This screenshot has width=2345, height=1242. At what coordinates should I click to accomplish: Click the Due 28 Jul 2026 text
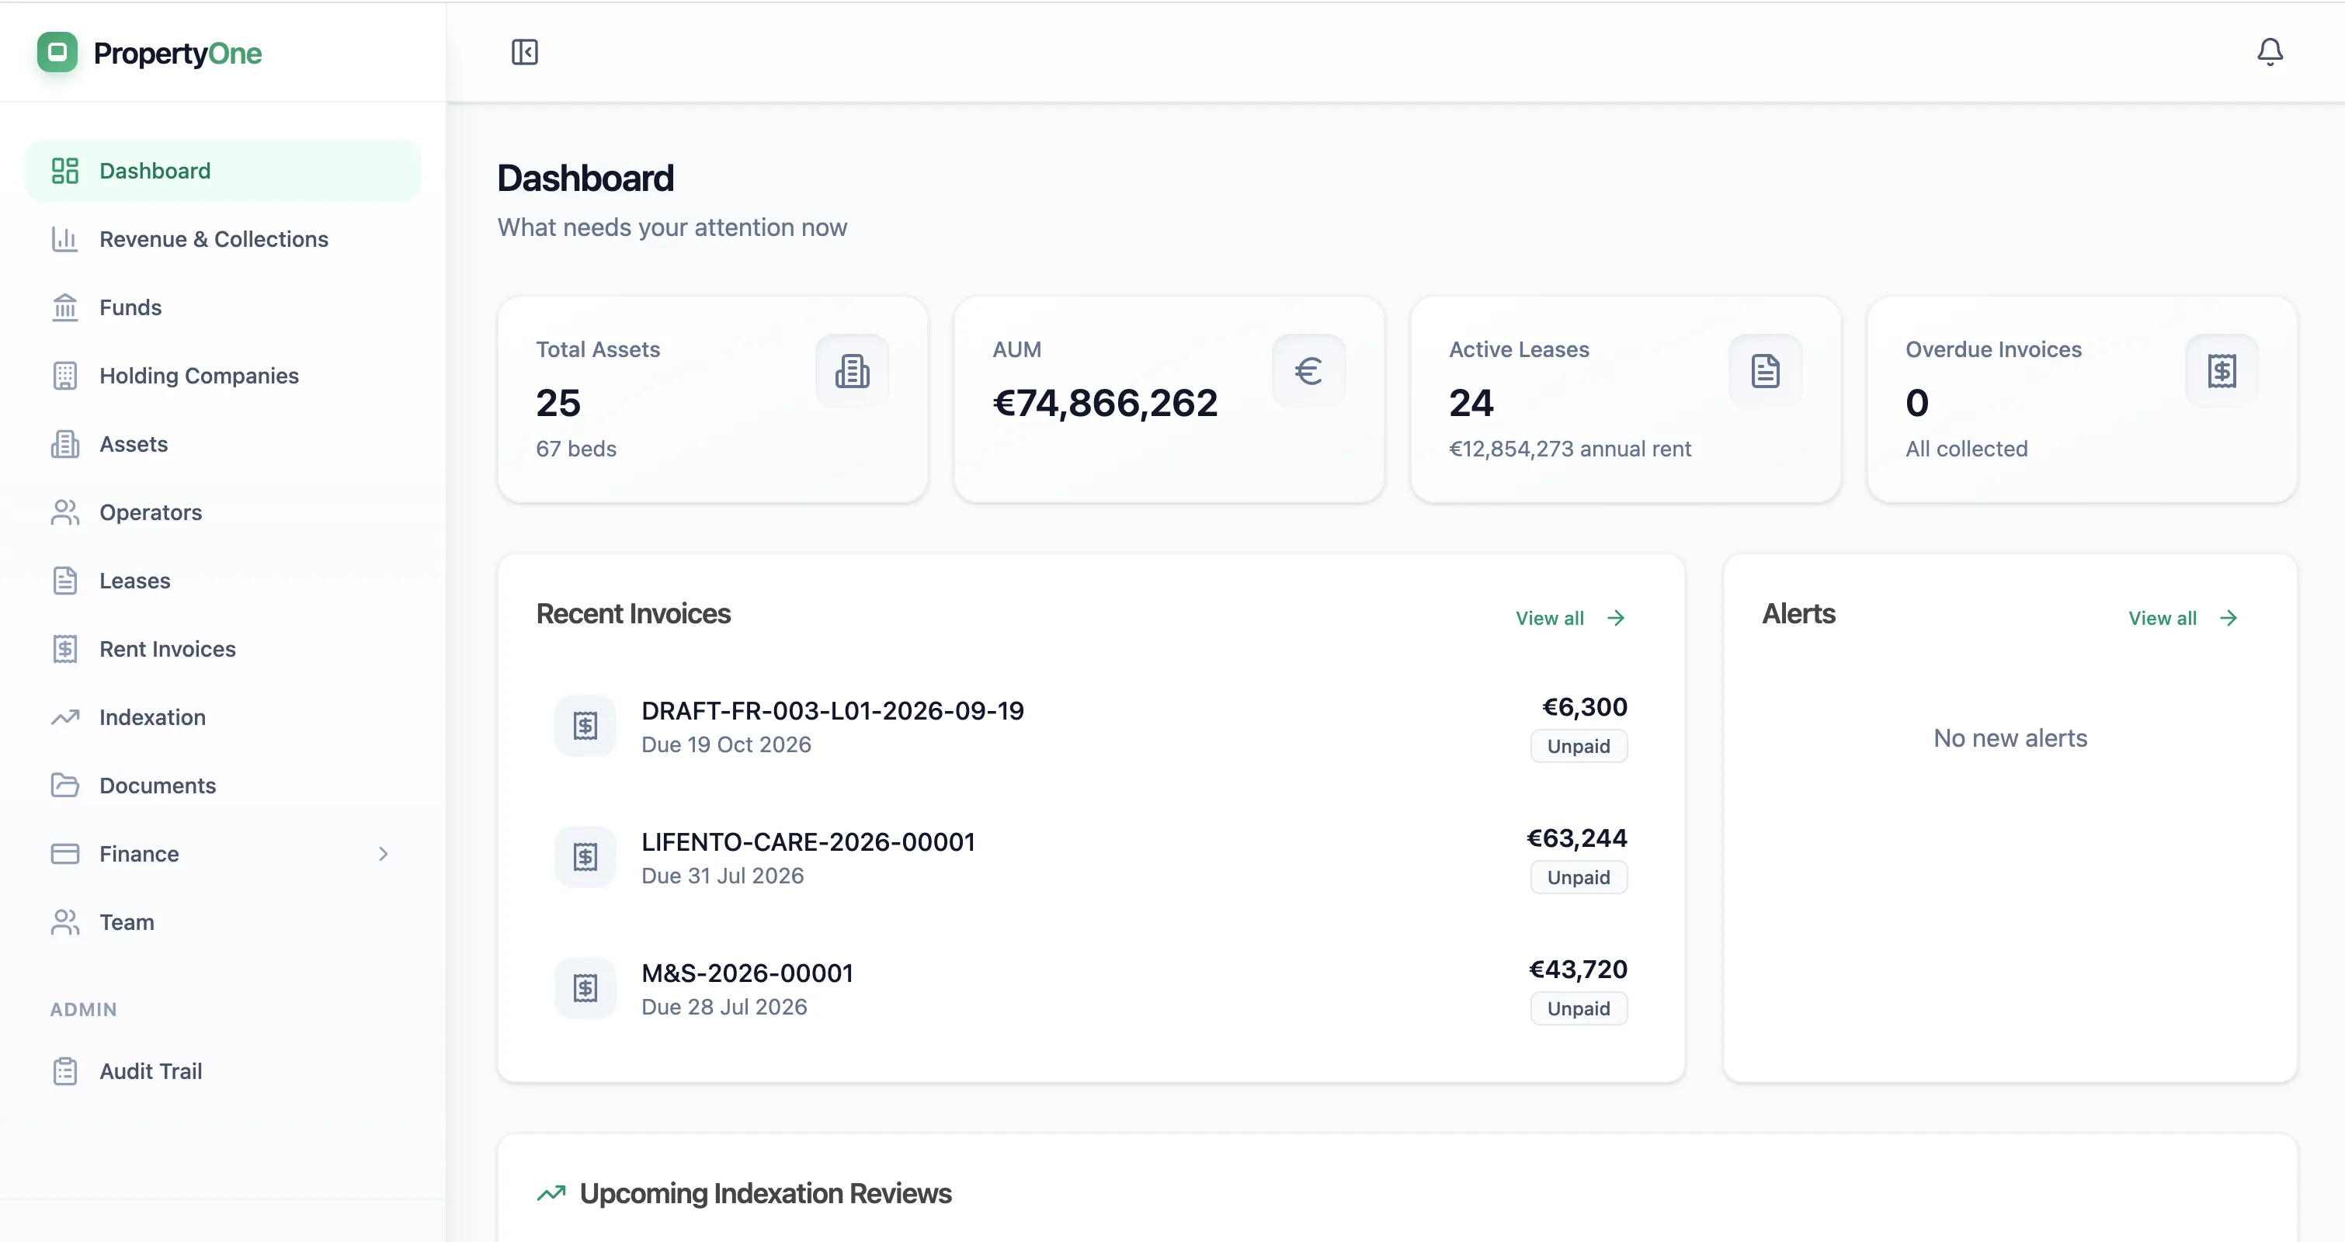click(724, 1006)
